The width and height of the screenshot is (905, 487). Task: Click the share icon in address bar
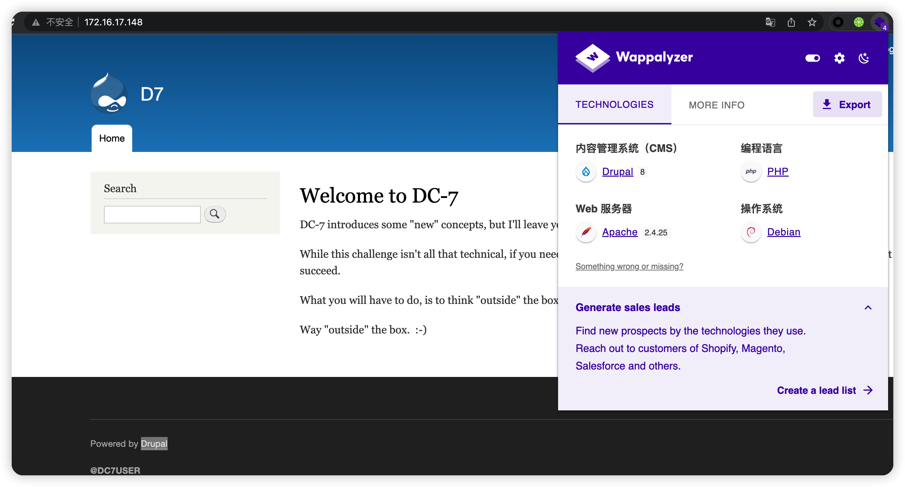coord(791,22)
